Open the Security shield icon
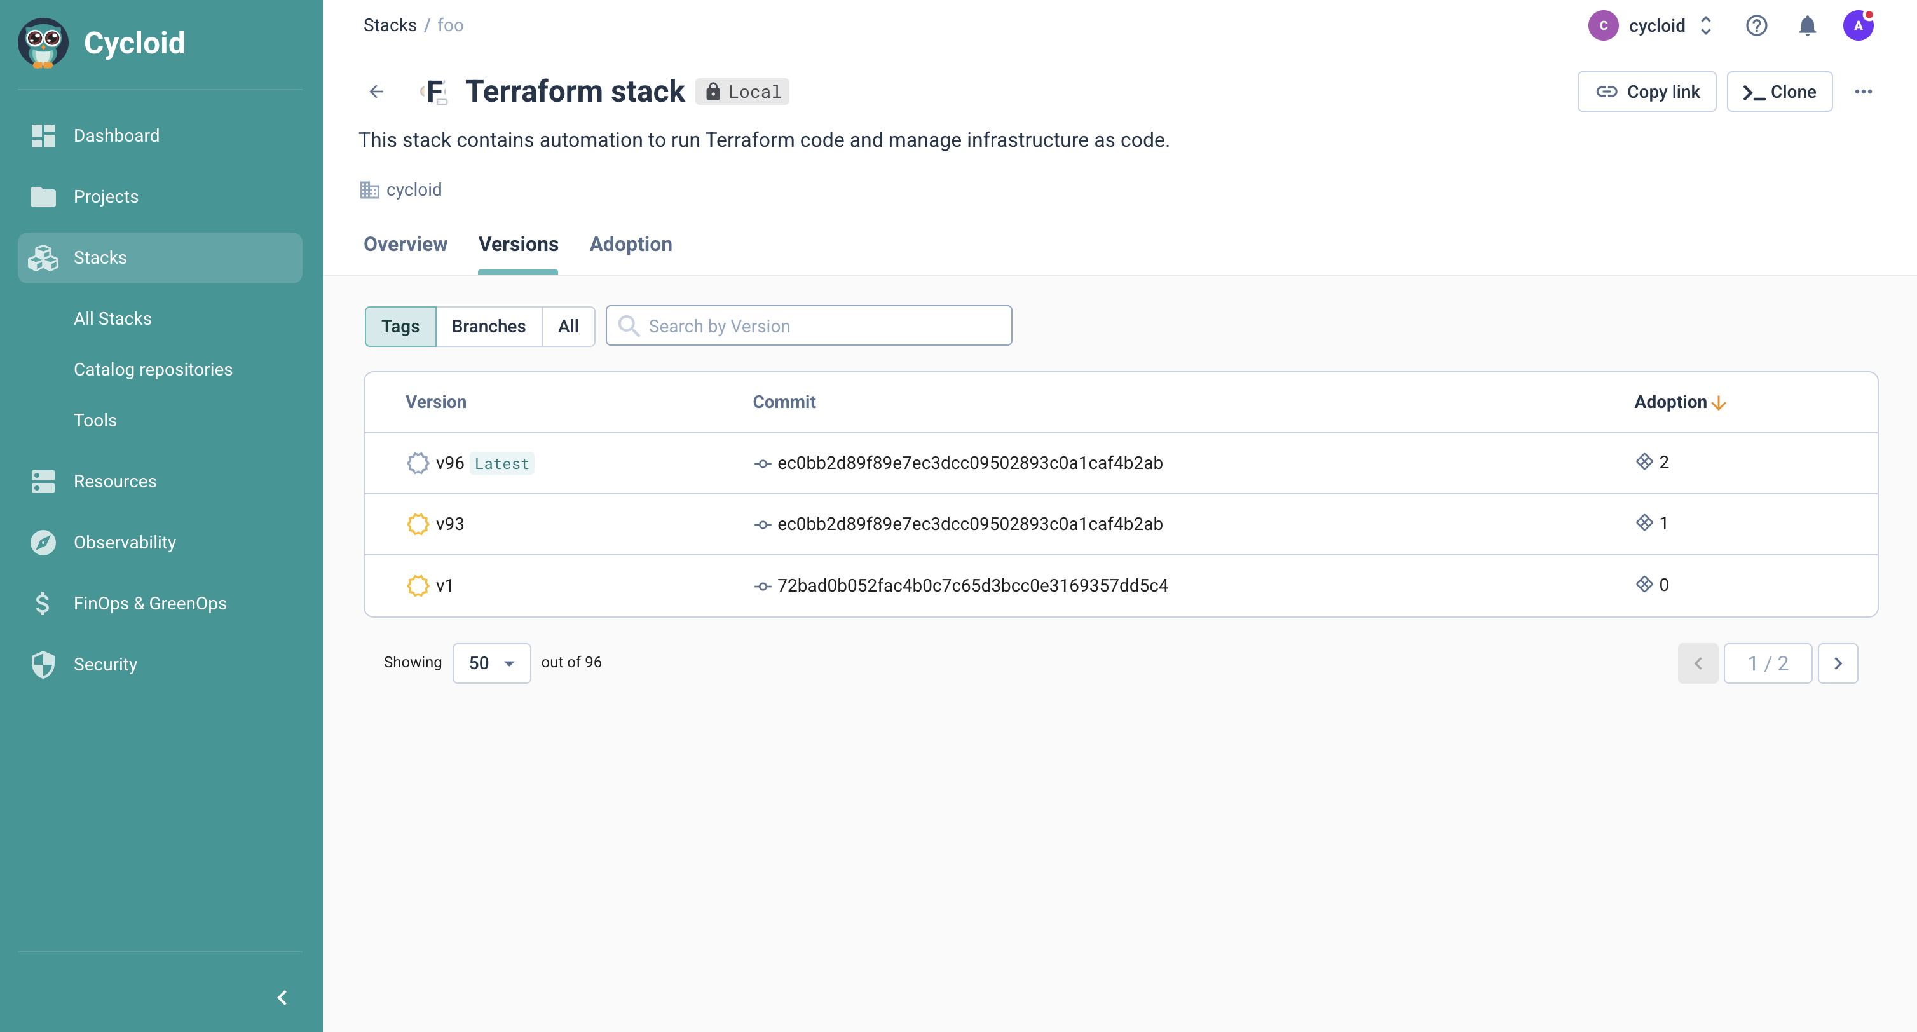The image size is (1917, 1032). [43, 665]
